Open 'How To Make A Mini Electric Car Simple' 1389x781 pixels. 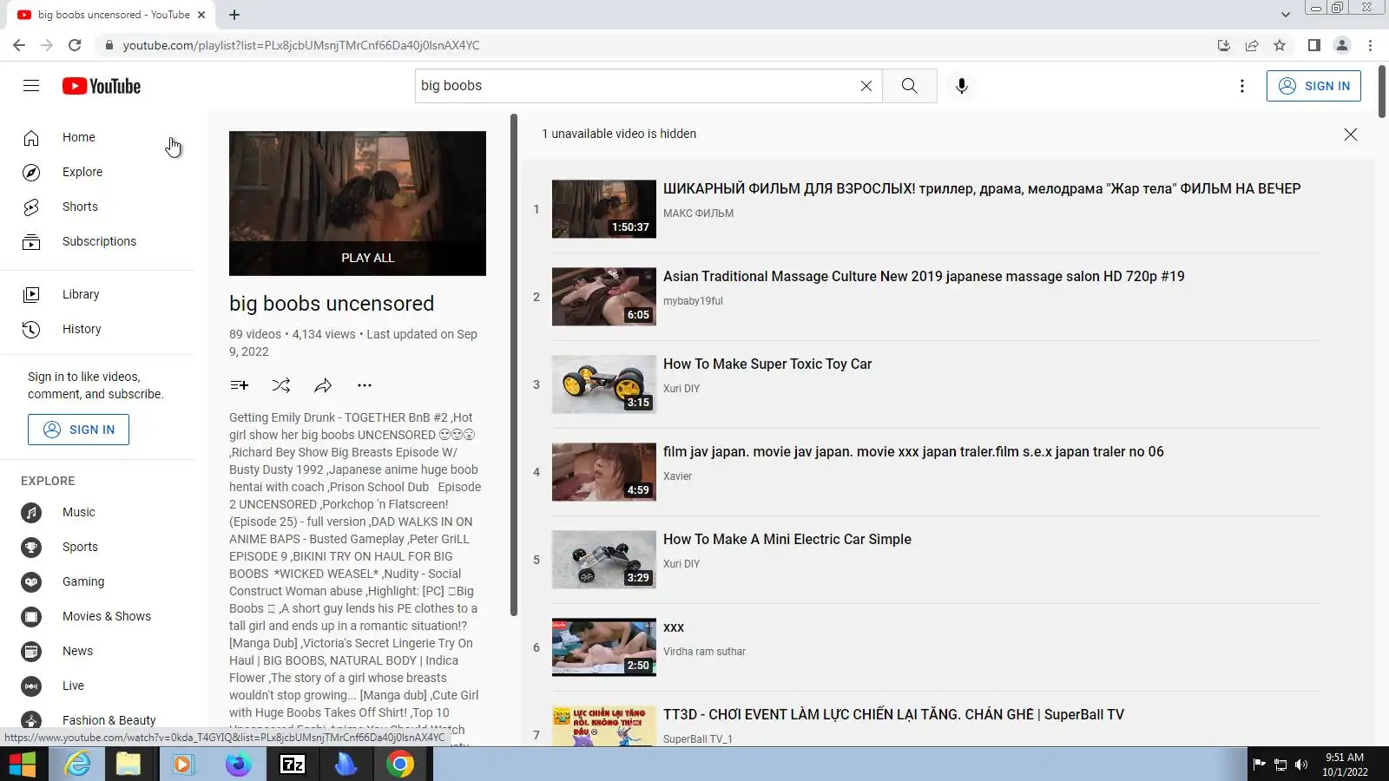[x=787, y=540]
